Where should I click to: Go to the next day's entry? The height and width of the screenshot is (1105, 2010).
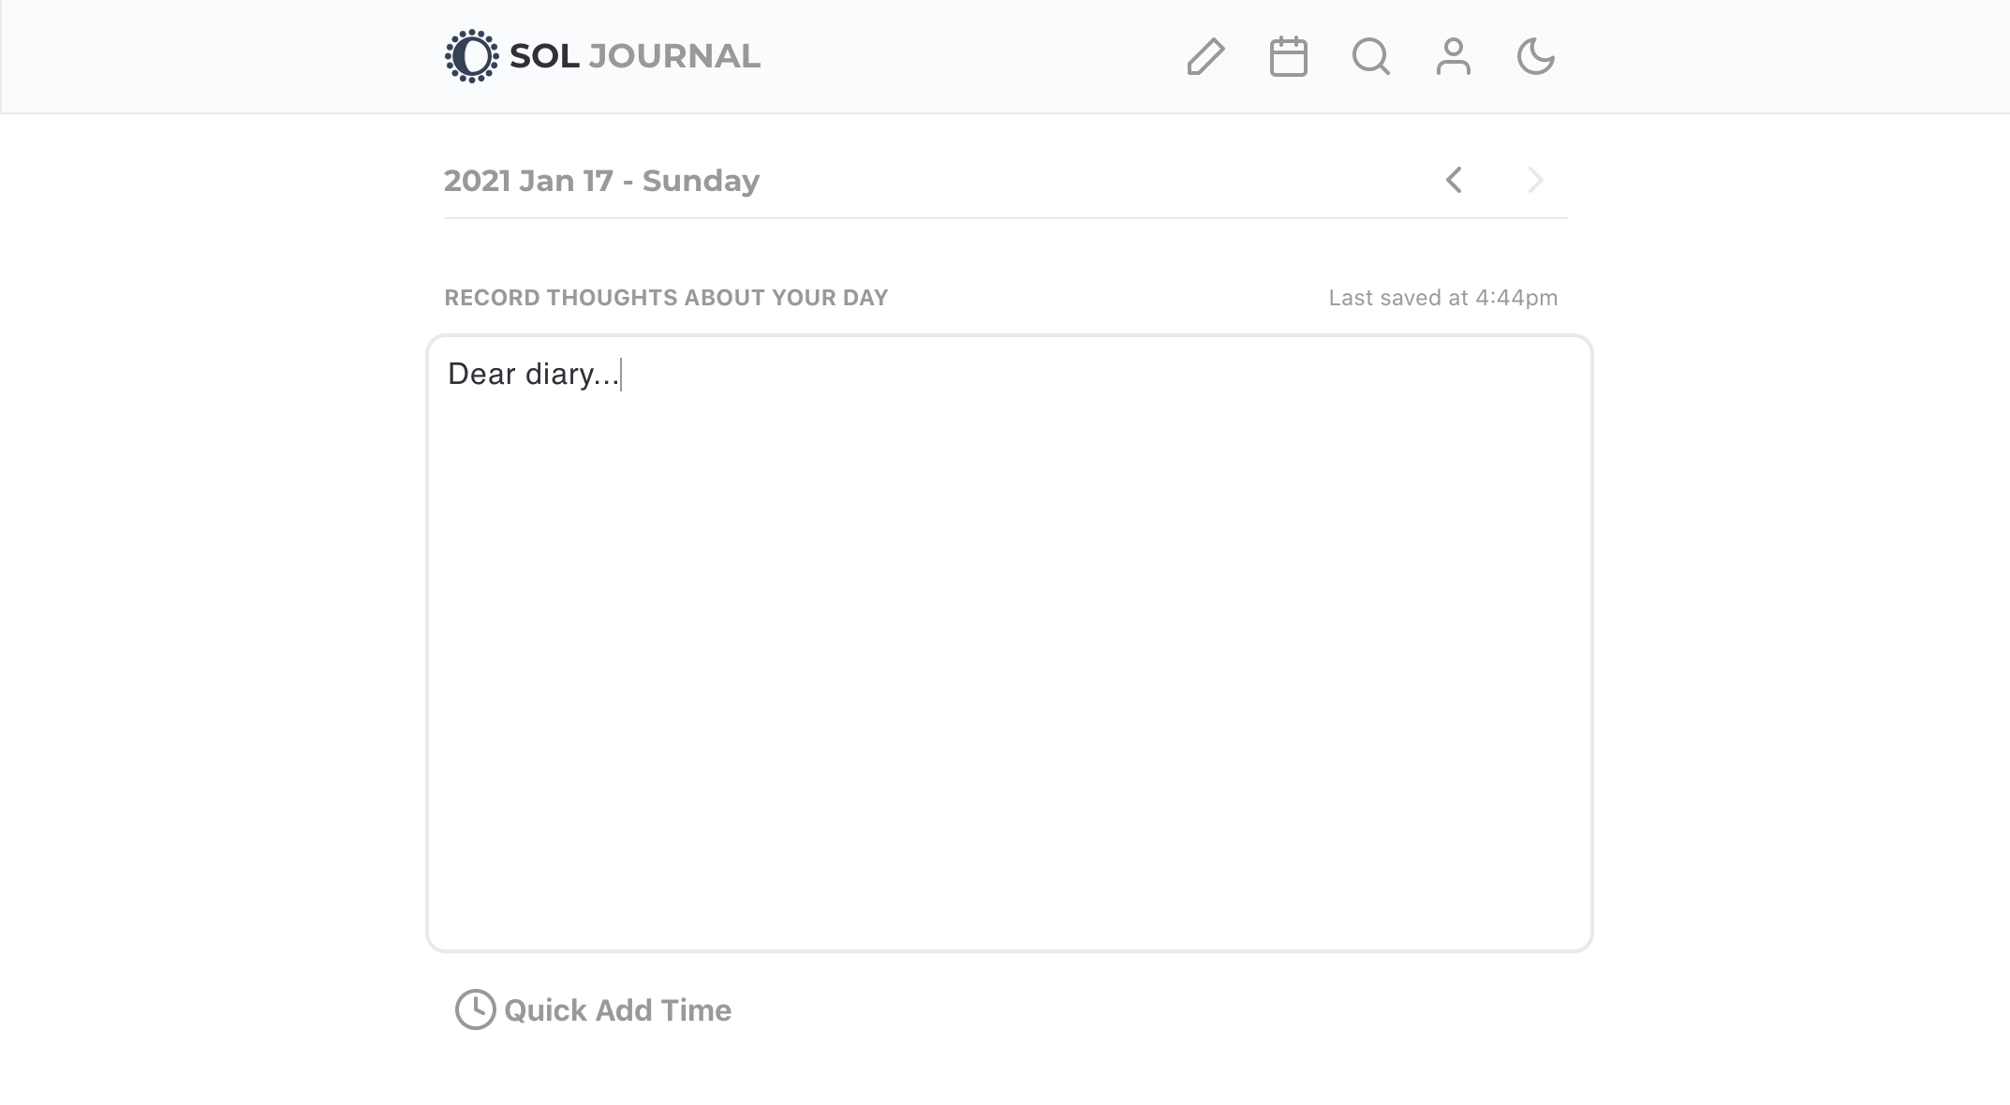1534,180
